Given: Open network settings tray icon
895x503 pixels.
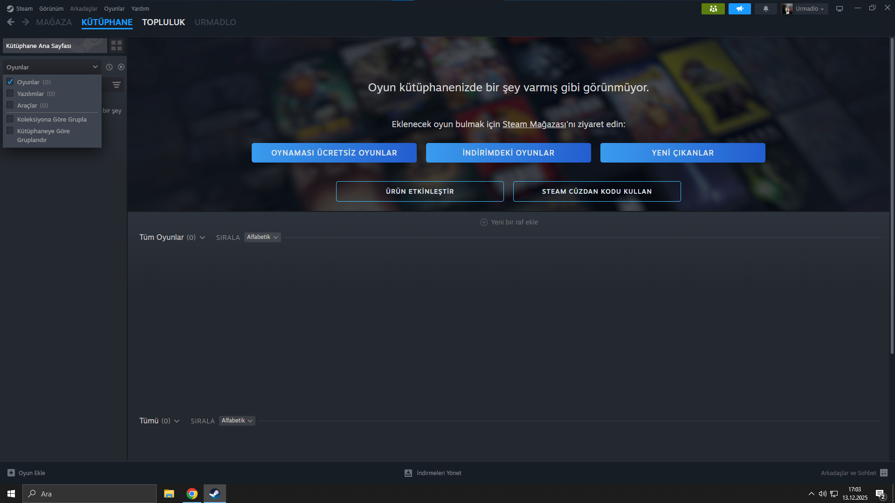Looking at the screenshot, I should [834, 494].
